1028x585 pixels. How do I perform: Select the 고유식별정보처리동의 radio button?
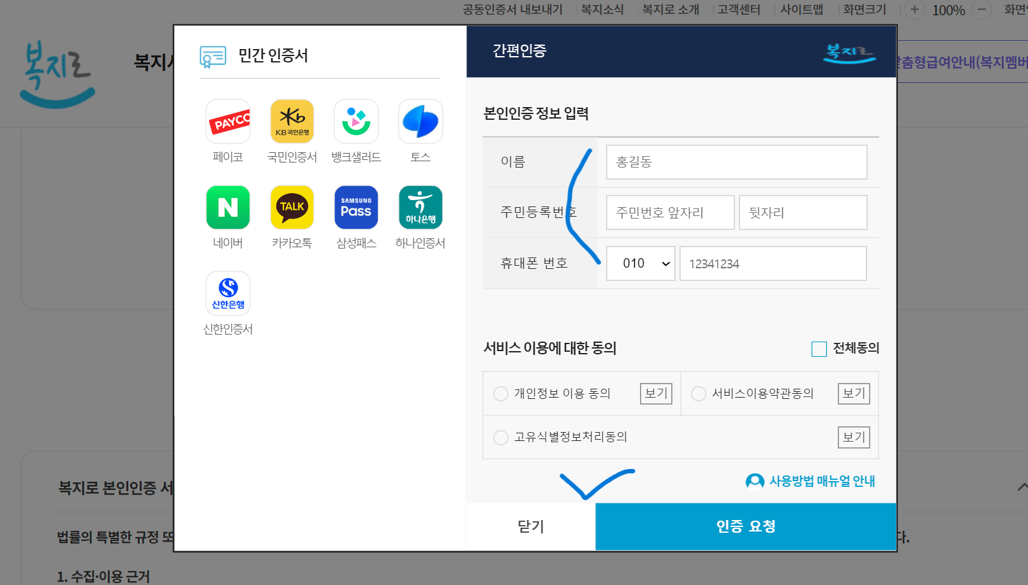(x=500, y=437)
